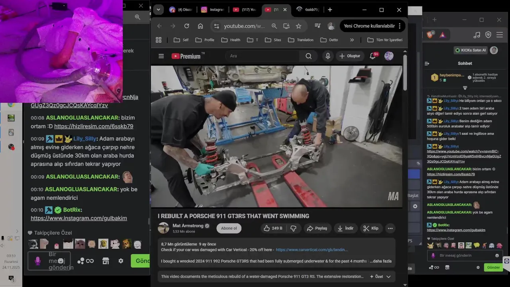Open the Self bookmarks folder
Image resolution: width=510 pixels, height=287 pixels.
181,40
